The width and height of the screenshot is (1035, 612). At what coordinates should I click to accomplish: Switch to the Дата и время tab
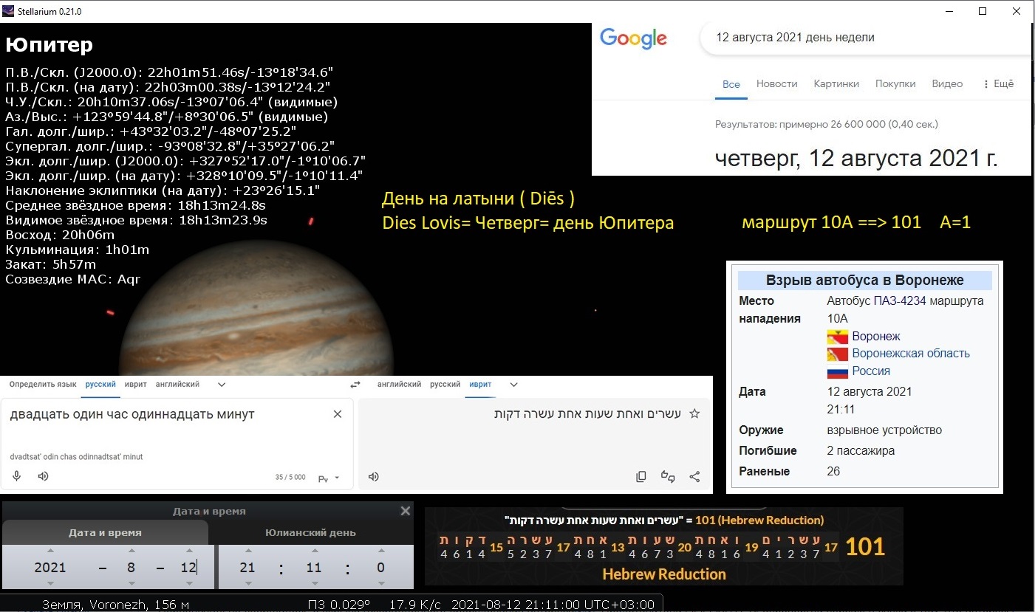tap(105, 532)
